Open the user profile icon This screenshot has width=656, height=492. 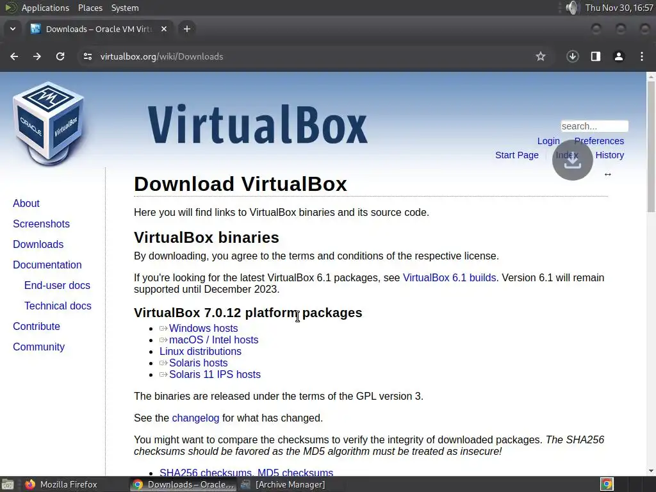point(619,56)
